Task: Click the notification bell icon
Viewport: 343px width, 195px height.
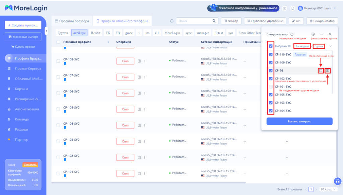Action: coord(293,8)
